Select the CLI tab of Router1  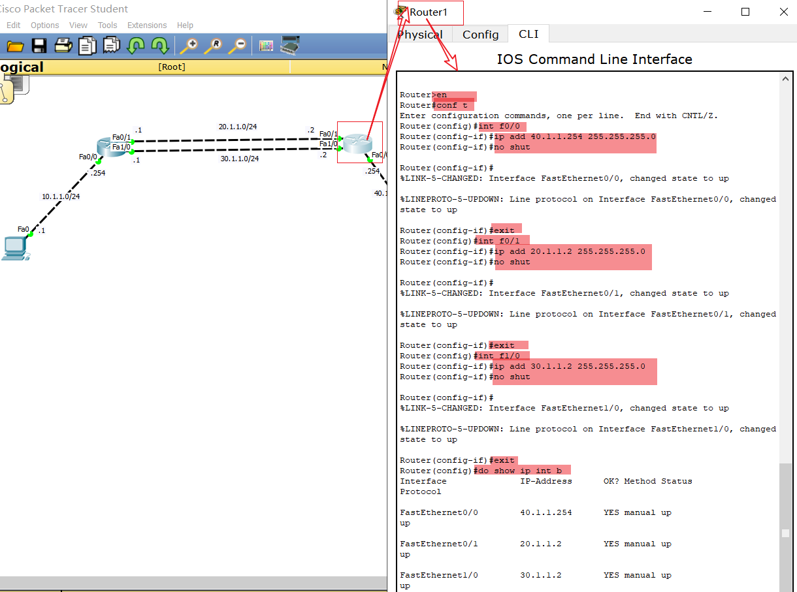pyautogui.click(x=529, y=33)
